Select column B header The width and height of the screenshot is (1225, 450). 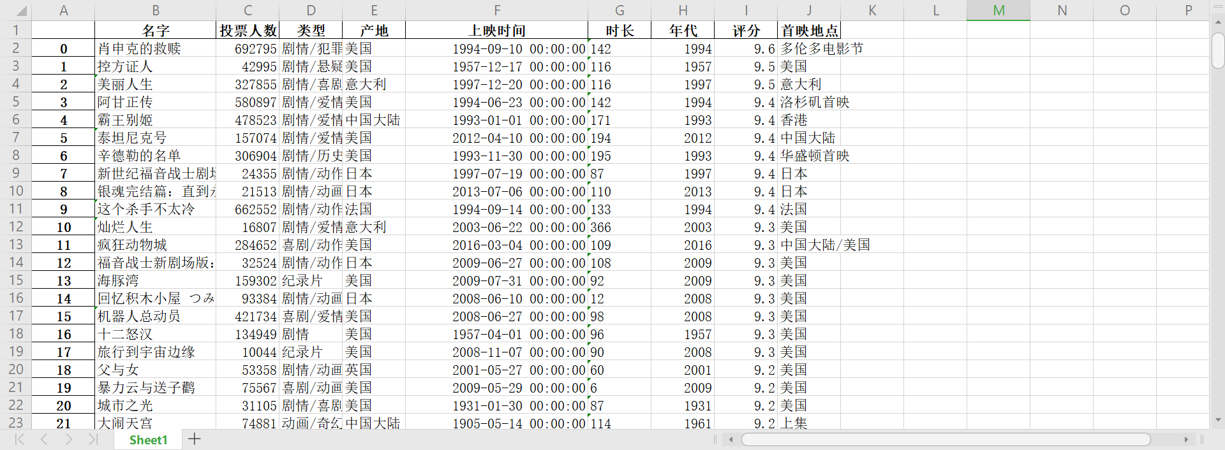156,10
